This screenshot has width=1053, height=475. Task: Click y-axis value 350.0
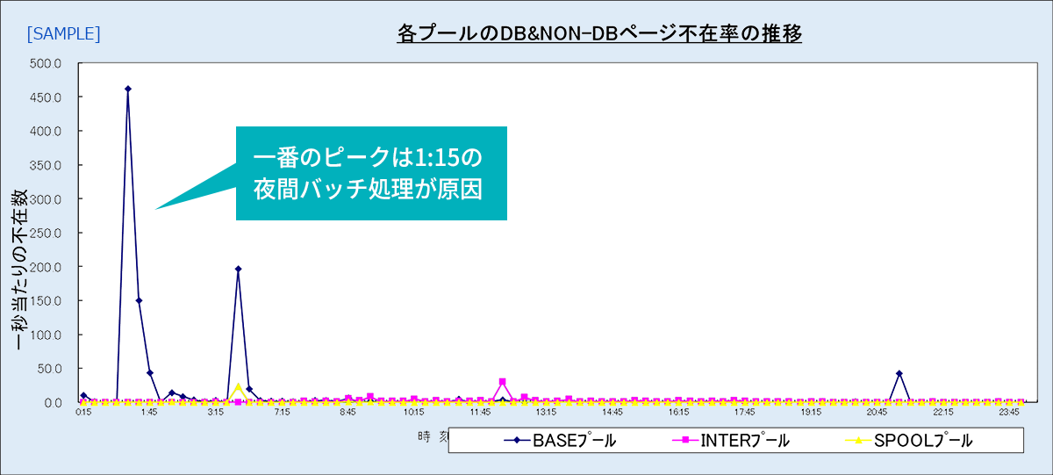click(x=46, y=165)
